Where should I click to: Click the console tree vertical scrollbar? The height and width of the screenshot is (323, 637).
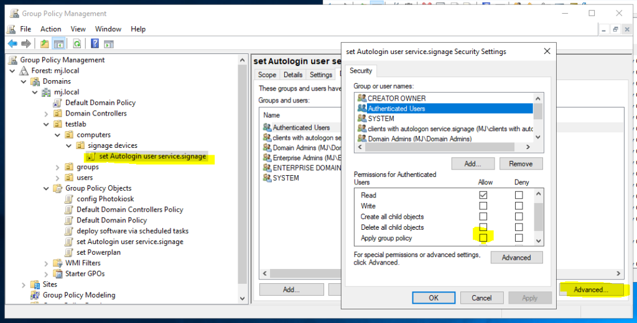point(243,178)
